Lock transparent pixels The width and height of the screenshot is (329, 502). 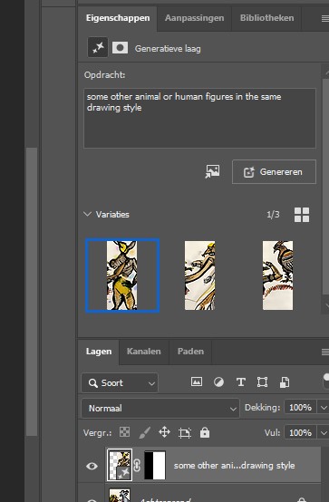pos(124,432)
